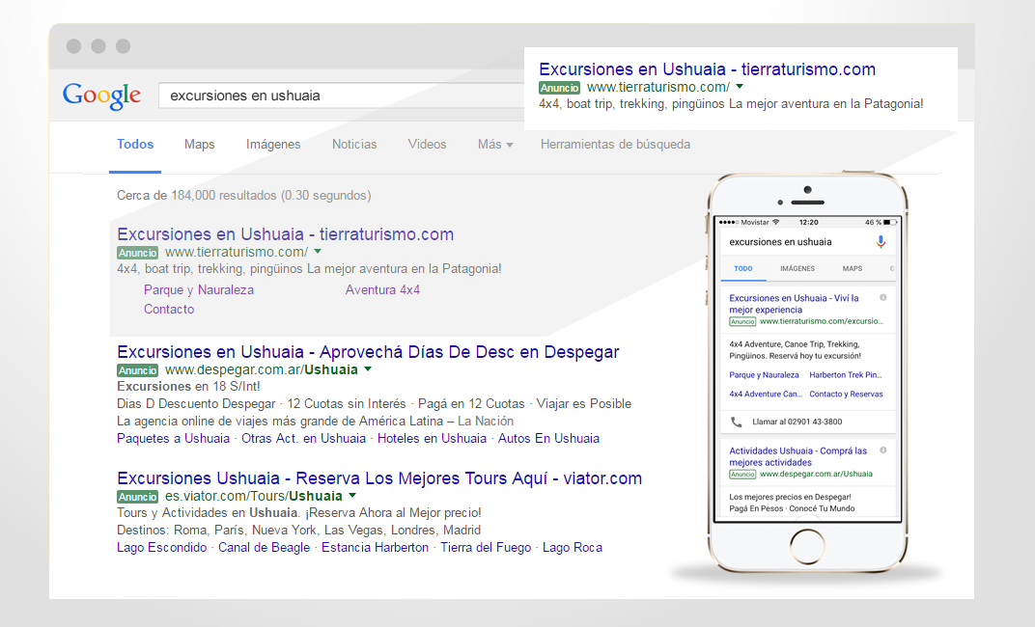This screenshot has height=627, width=1035.
Task: Open the Lago Roca link
Action: (x=573, y=548)
